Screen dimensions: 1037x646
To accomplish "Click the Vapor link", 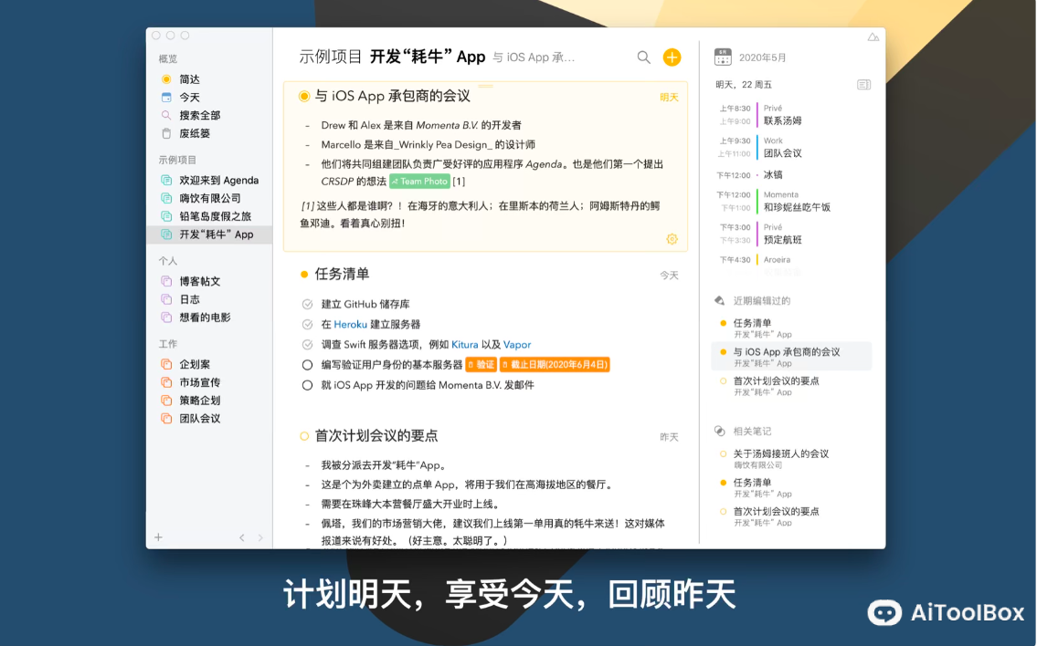I will click(x=517, y=344).
